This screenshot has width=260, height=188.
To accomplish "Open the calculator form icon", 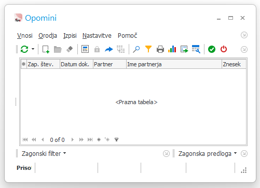I will (85, 49).
